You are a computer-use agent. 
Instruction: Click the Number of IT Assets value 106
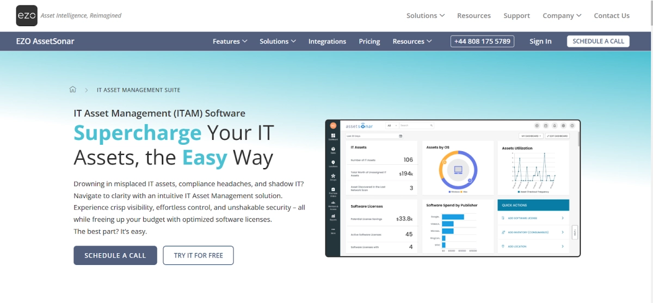(x=408, y=160)
